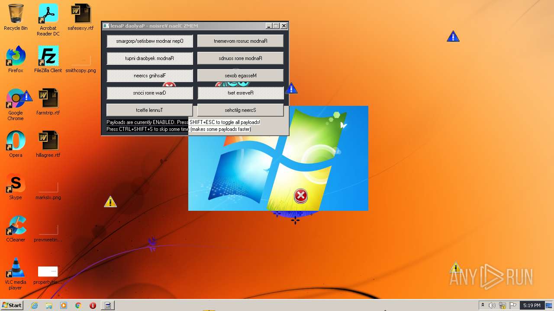Image resolution: width=554 pixels, height=311 pixels.
Task: Toggle 'tnemevom rosruc modnaR' payload
Action: pos(241,41)
